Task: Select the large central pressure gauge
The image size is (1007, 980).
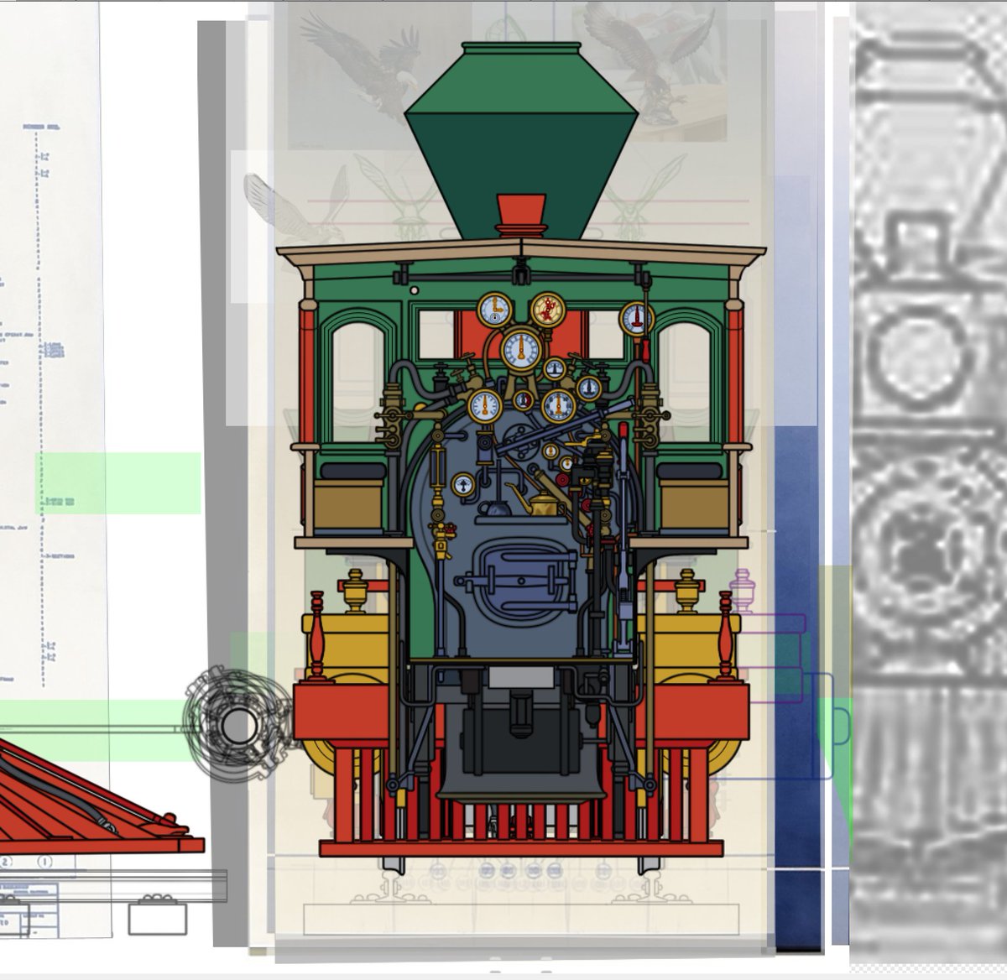Action: click(522, 349)
